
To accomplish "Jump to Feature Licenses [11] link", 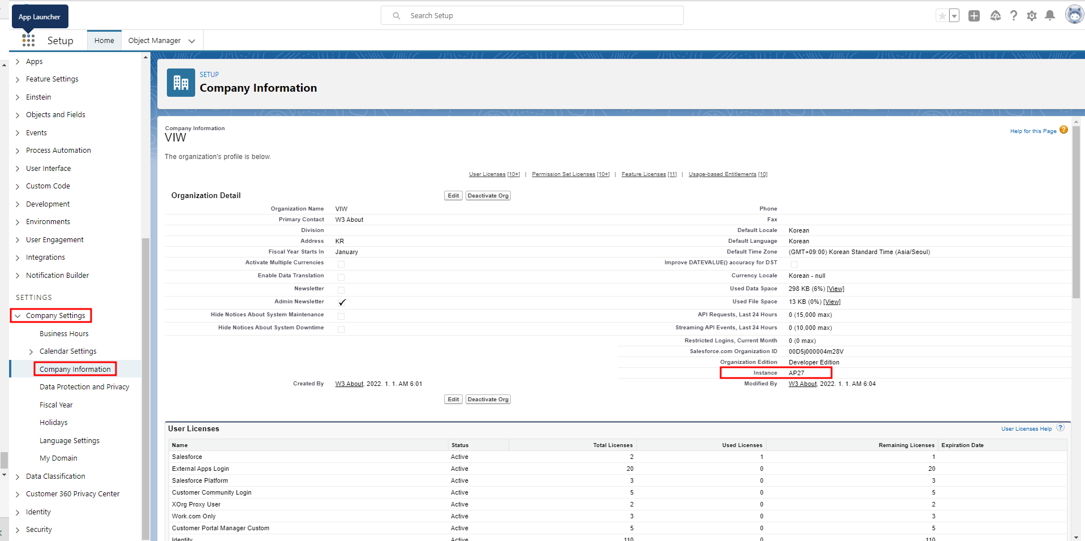I will pyautogui.click(x=649, y=174).
